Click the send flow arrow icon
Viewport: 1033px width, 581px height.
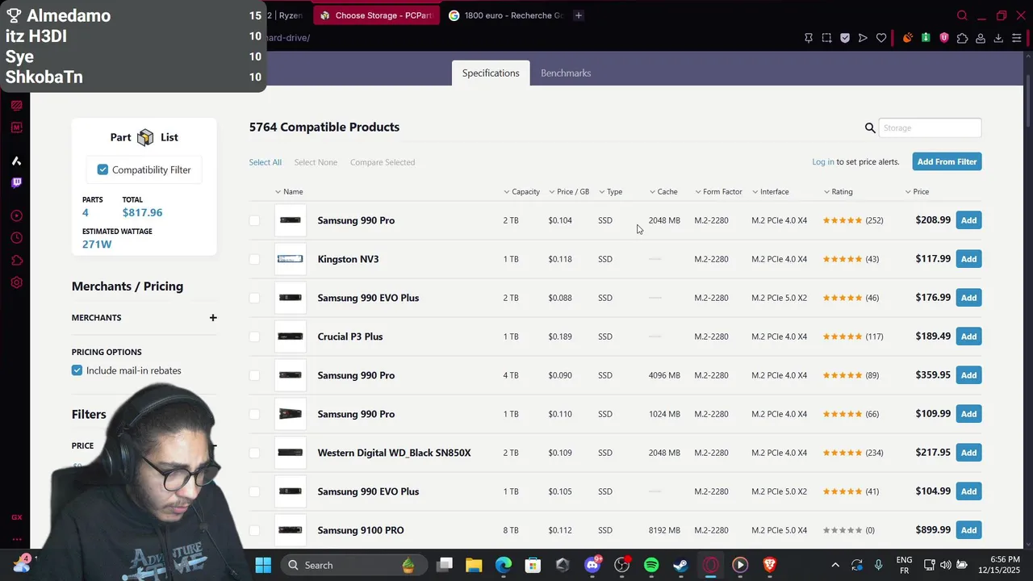pos(863,38)
